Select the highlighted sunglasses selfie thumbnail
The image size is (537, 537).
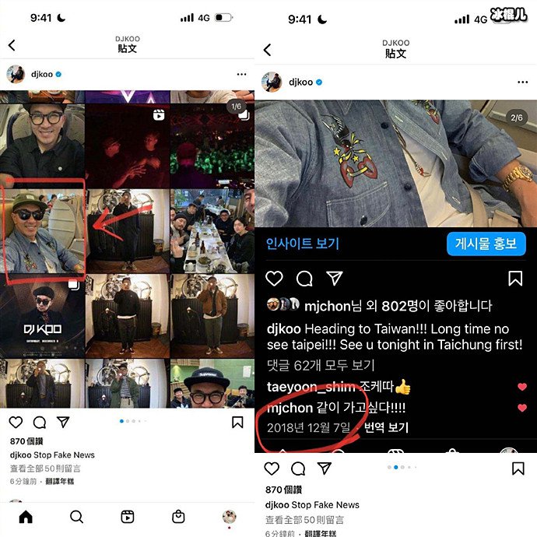pos(43,231)
